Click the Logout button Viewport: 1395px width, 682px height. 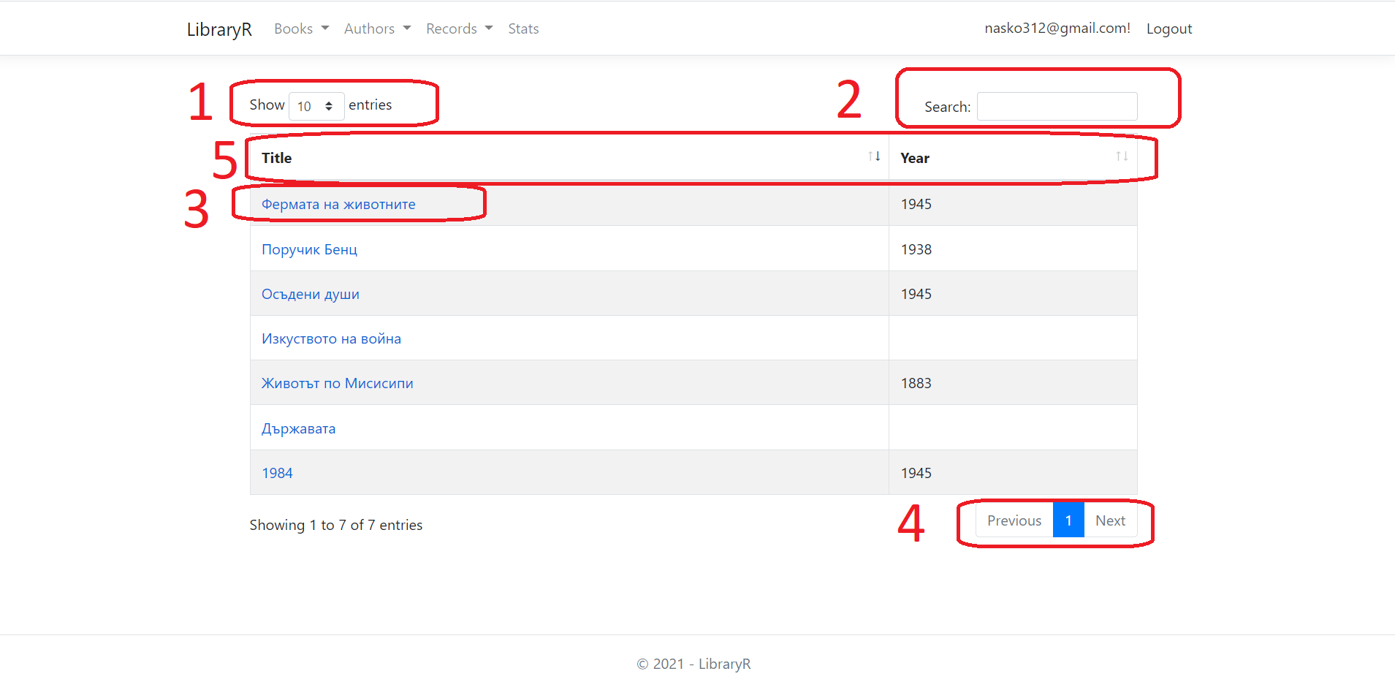[1168, 28]
